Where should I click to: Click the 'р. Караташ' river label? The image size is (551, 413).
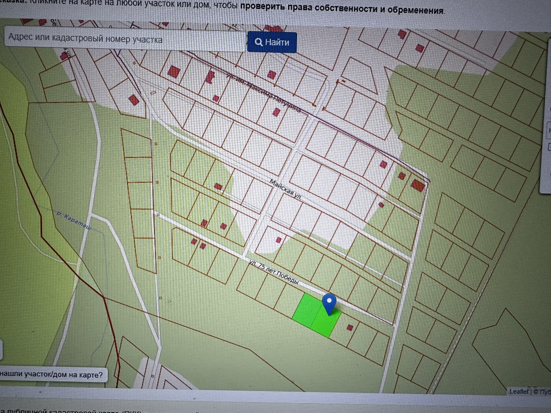[x=74, y=221]
